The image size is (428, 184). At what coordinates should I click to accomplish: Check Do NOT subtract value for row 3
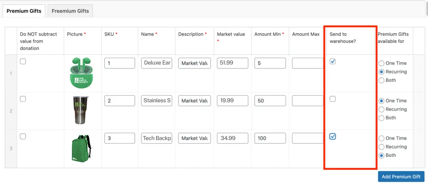(23, 137)
